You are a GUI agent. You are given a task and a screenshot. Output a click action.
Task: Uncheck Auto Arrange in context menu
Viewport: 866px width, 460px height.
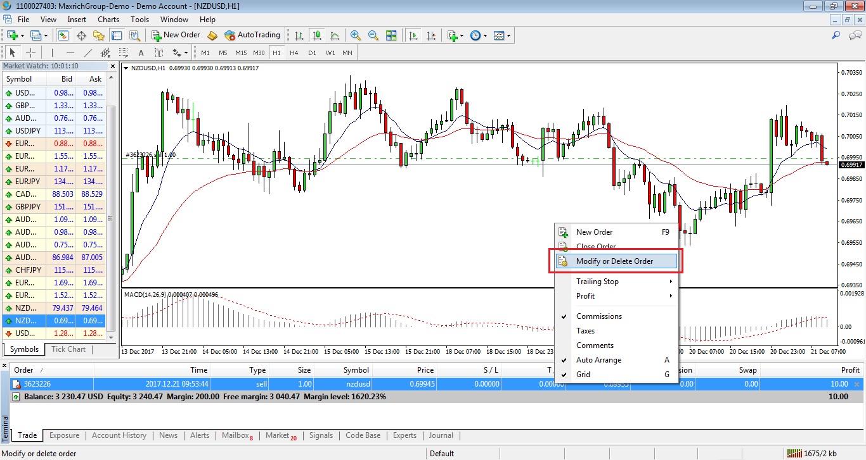(x=616, y=360)
